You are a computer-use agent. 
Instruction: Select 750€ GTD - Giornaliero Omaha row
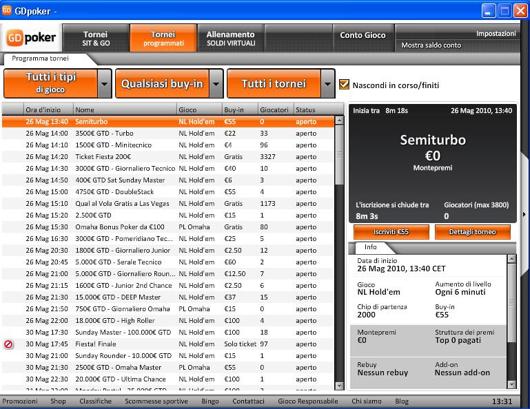(x=168, y=309)
